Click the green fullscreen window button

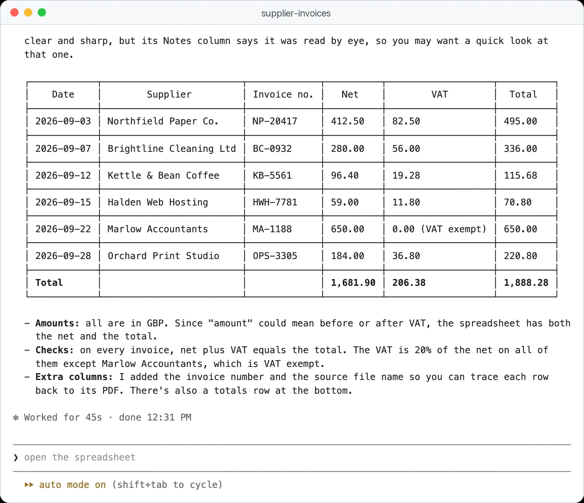tap(42, 13)
